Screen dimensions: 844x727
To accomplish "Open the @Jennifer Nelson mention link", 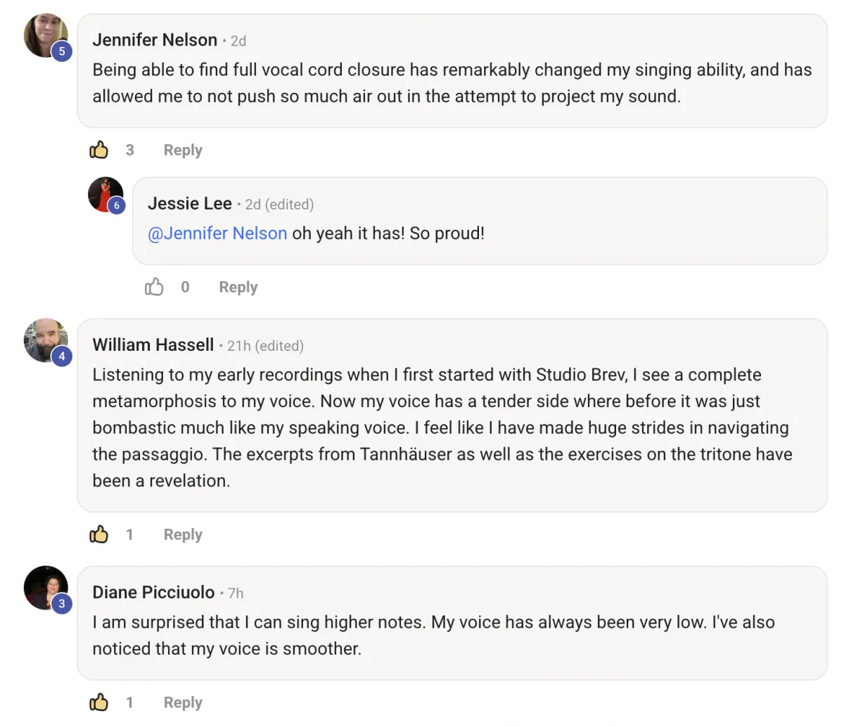I will point(217,233).
